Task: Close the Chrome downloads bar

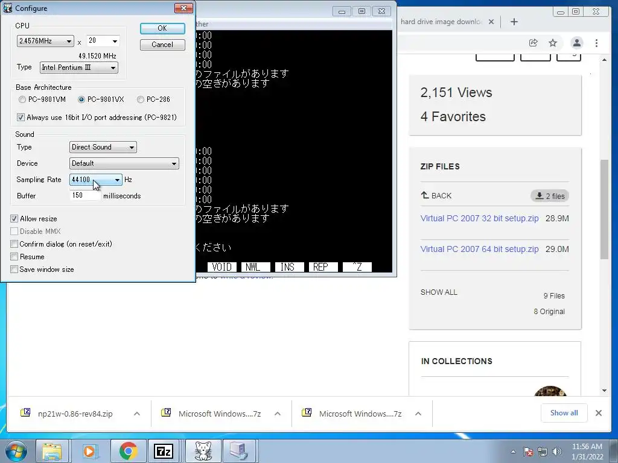Action: [598, 413]
